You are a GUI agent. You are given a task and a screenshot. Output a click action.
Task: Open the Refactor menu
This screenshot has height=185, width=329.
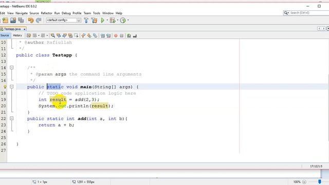[x=46, y=13]
